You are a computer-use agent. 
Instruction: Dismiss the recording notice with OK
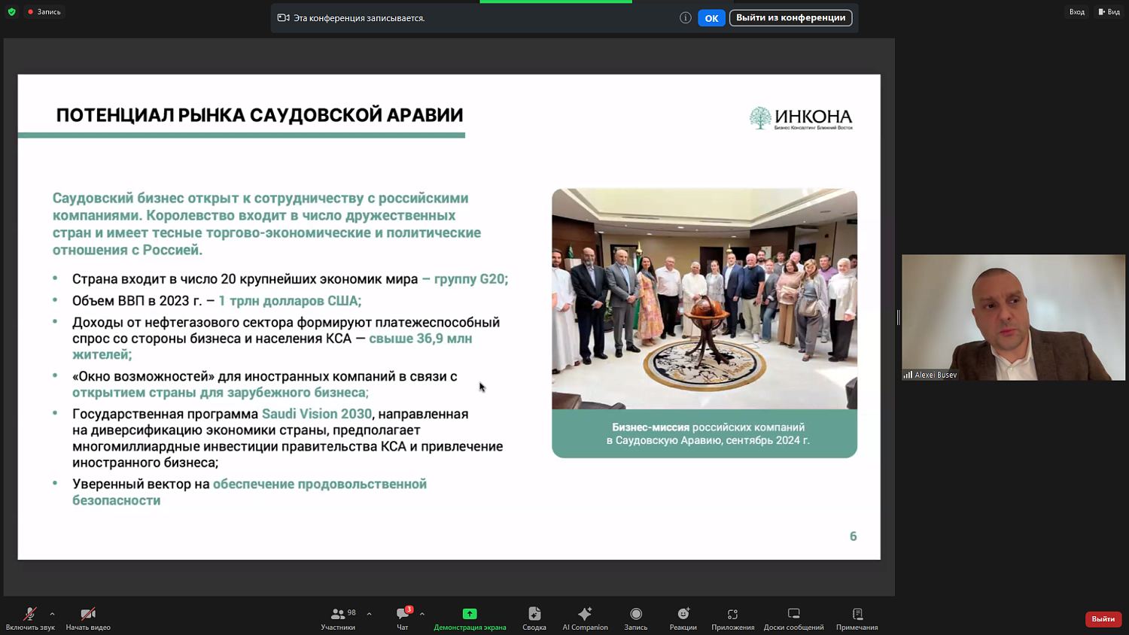tap(711, 17)
